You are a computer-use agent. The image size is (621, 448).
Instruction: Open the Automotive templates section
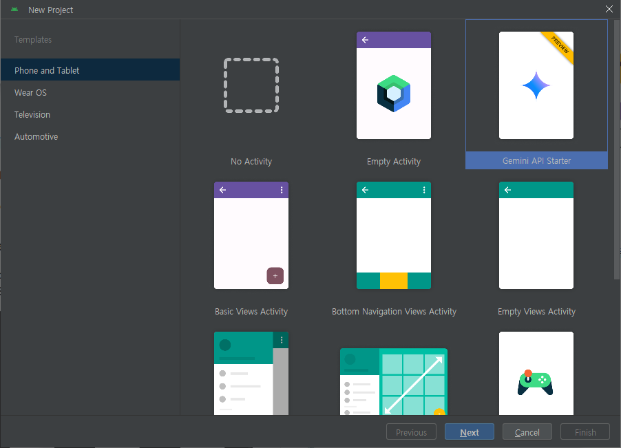(36, 136)
